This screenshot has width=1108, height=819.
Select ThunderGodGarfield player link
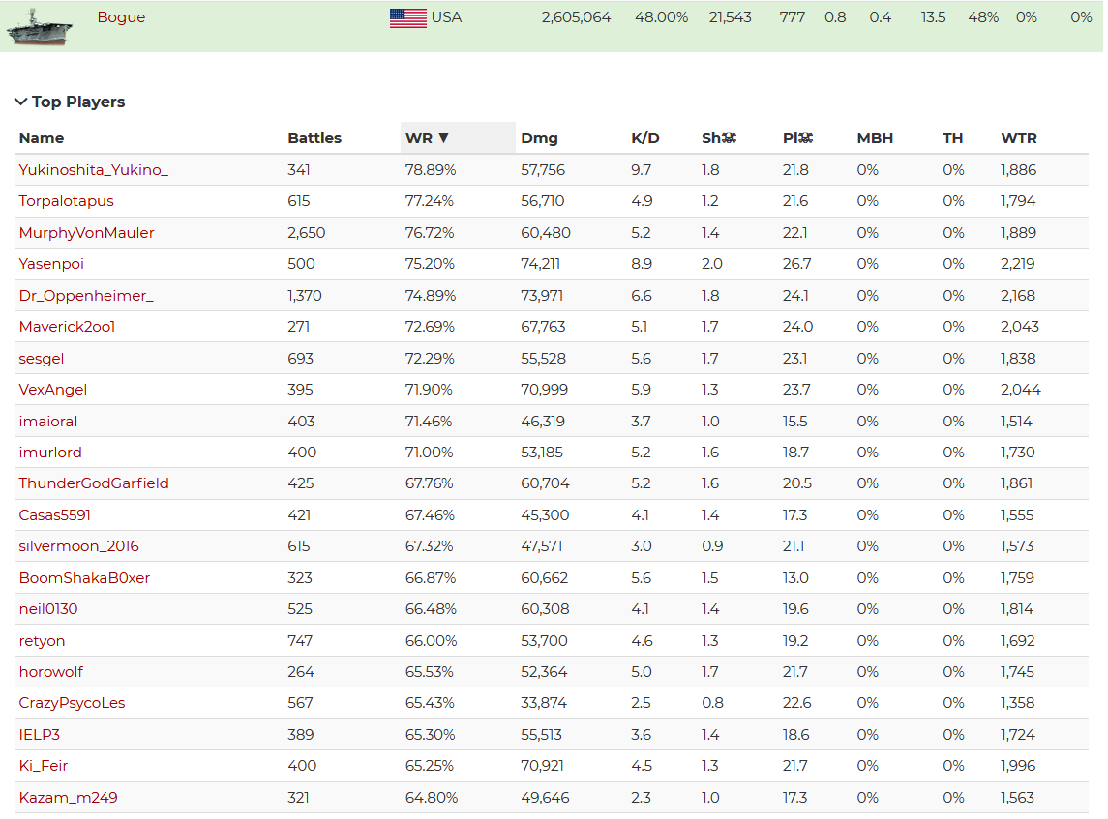point(94,483)
